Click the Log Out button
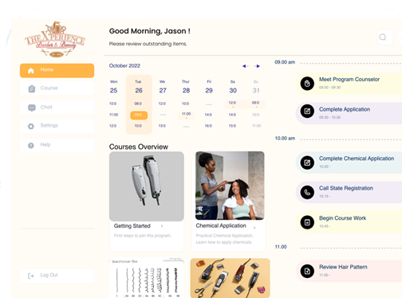Viewport: 402px width, 298px height. 57,276
